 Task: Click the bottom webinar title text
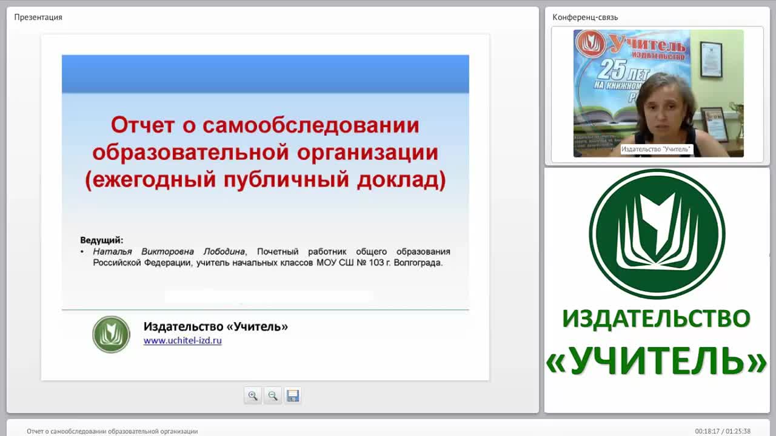pos(112,431)
